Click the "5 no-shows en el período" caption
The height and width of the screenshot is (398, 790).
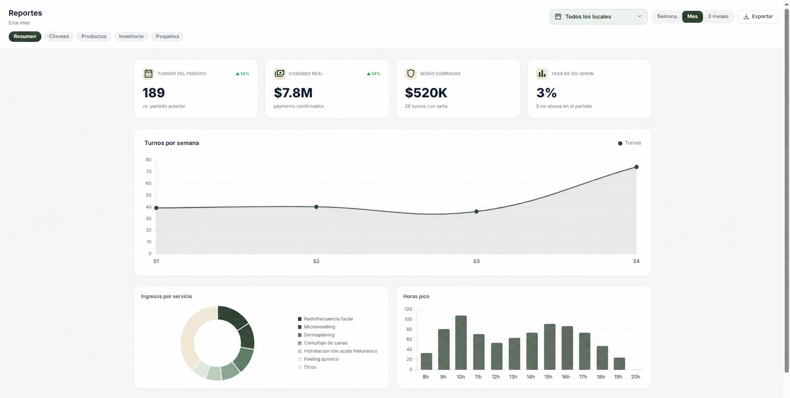click(x=564, y=106)
